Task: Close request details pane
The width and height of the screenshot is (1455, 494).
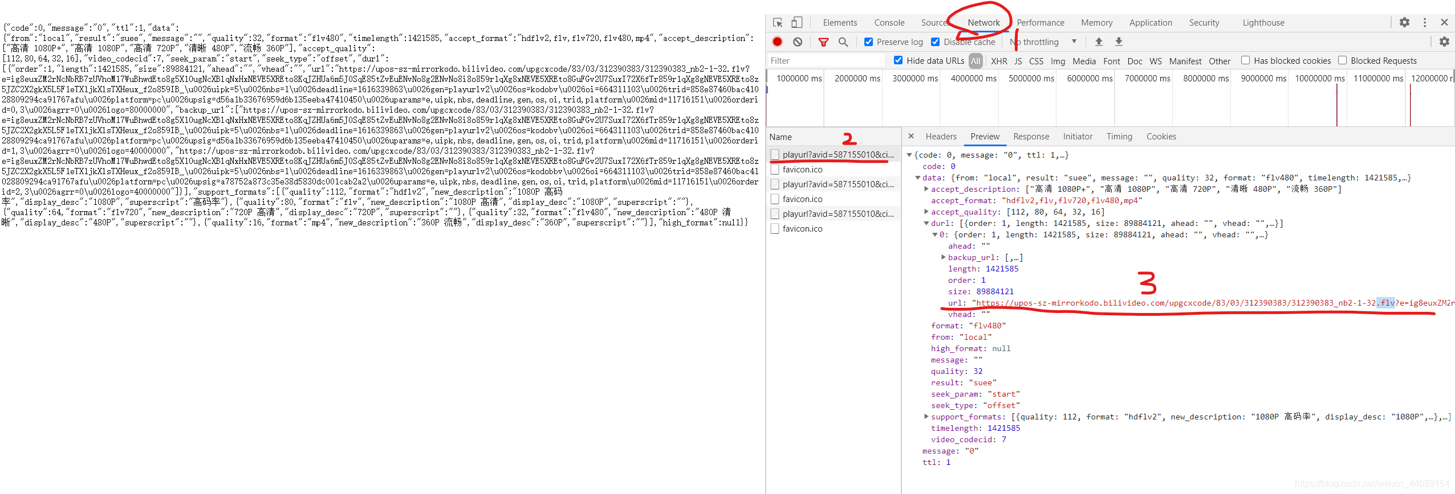Action: pos(911,136)
